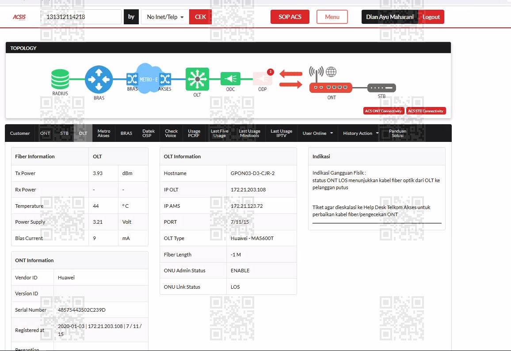The image size is (511, 351).
Task: Click the OLT Type value Huawei - MA5600T
Action: point(252,238)
